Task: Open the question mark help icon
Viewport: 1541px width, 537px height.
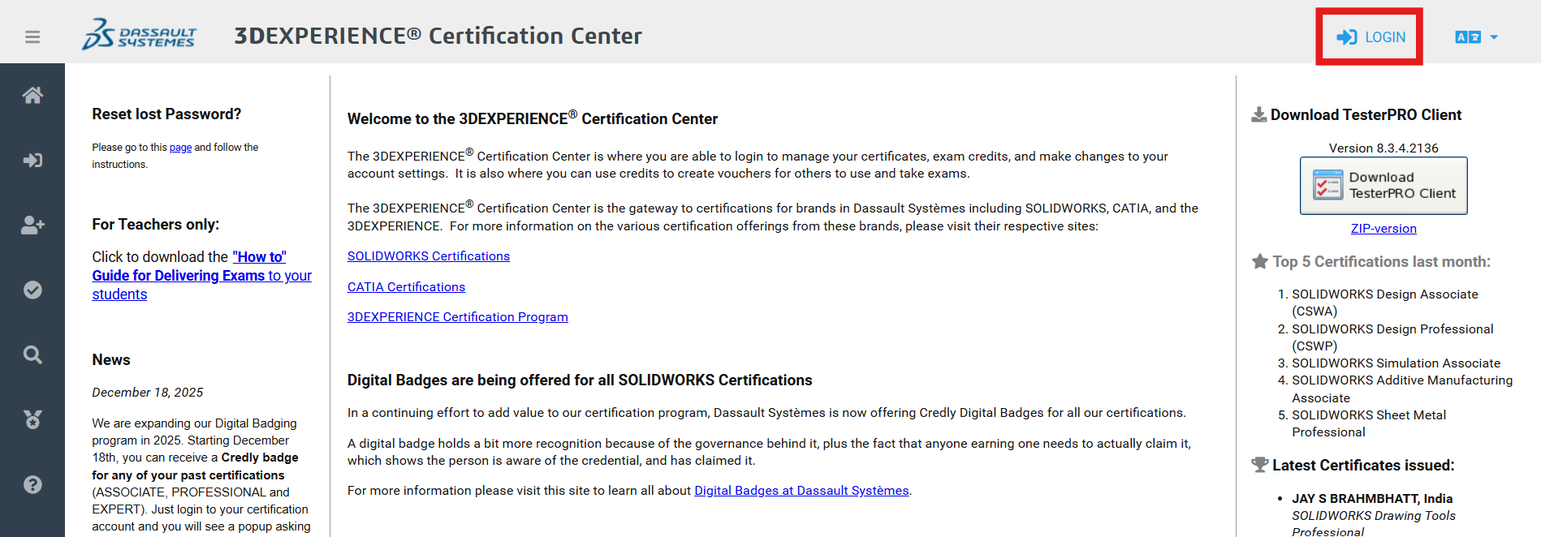Action: coord(32,484)
